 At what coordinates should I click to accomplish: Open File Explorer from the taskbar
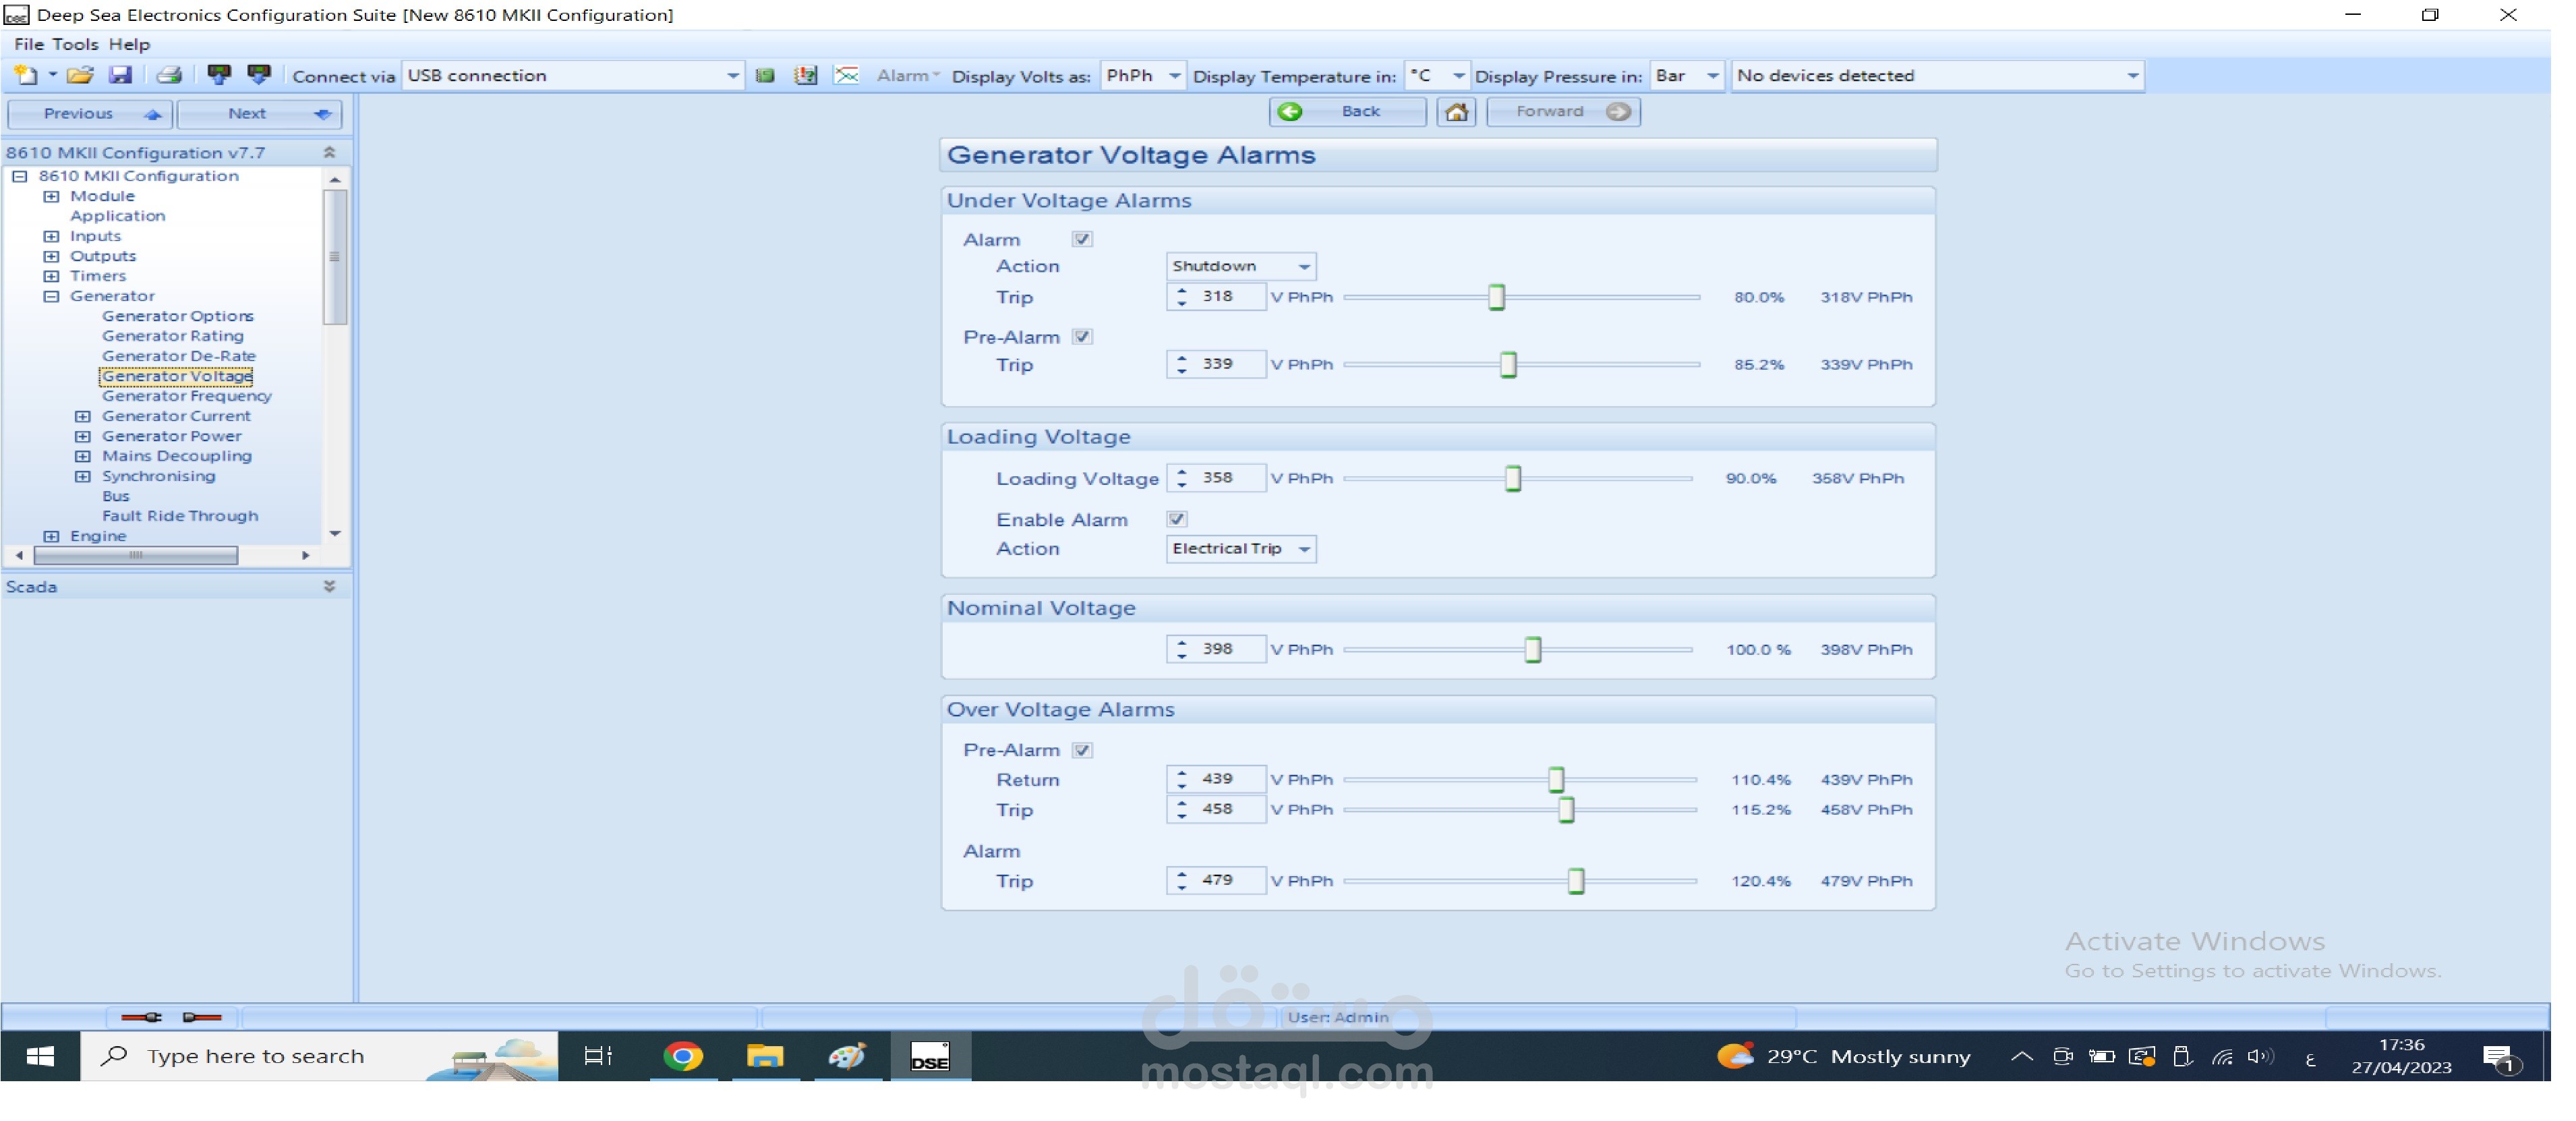pyautogui.click(x=765, y=1056)
